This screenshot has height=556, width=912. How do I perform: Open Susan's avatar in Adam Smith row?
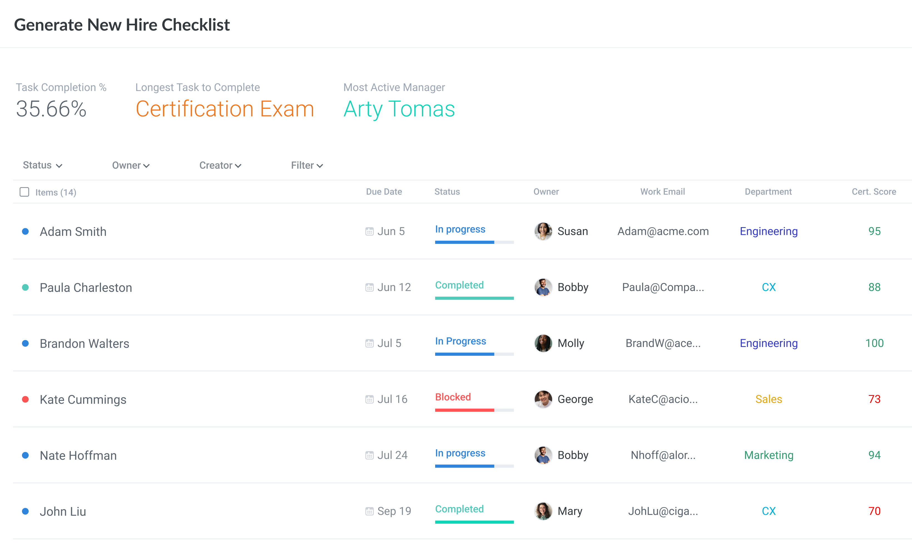[543, 231]
